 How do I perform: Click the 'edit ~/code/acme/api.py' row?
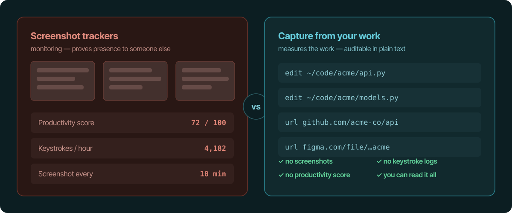[x=380, y=73]
